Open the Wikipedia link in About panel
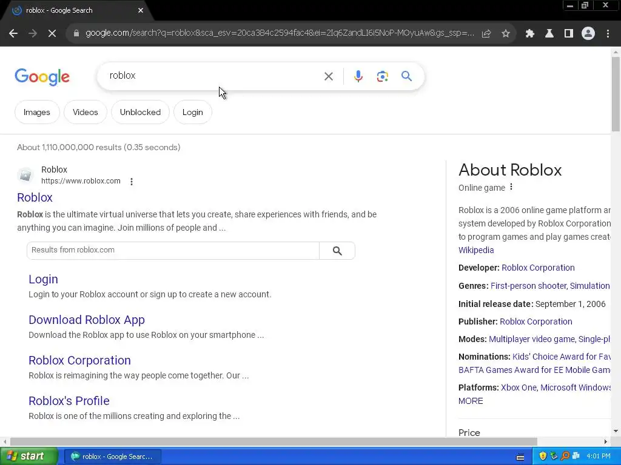The image size is (621, 465). click(x=476, y=250)
